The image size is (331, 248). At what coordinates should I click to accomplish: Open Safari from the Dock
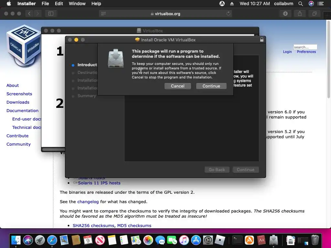52,240
